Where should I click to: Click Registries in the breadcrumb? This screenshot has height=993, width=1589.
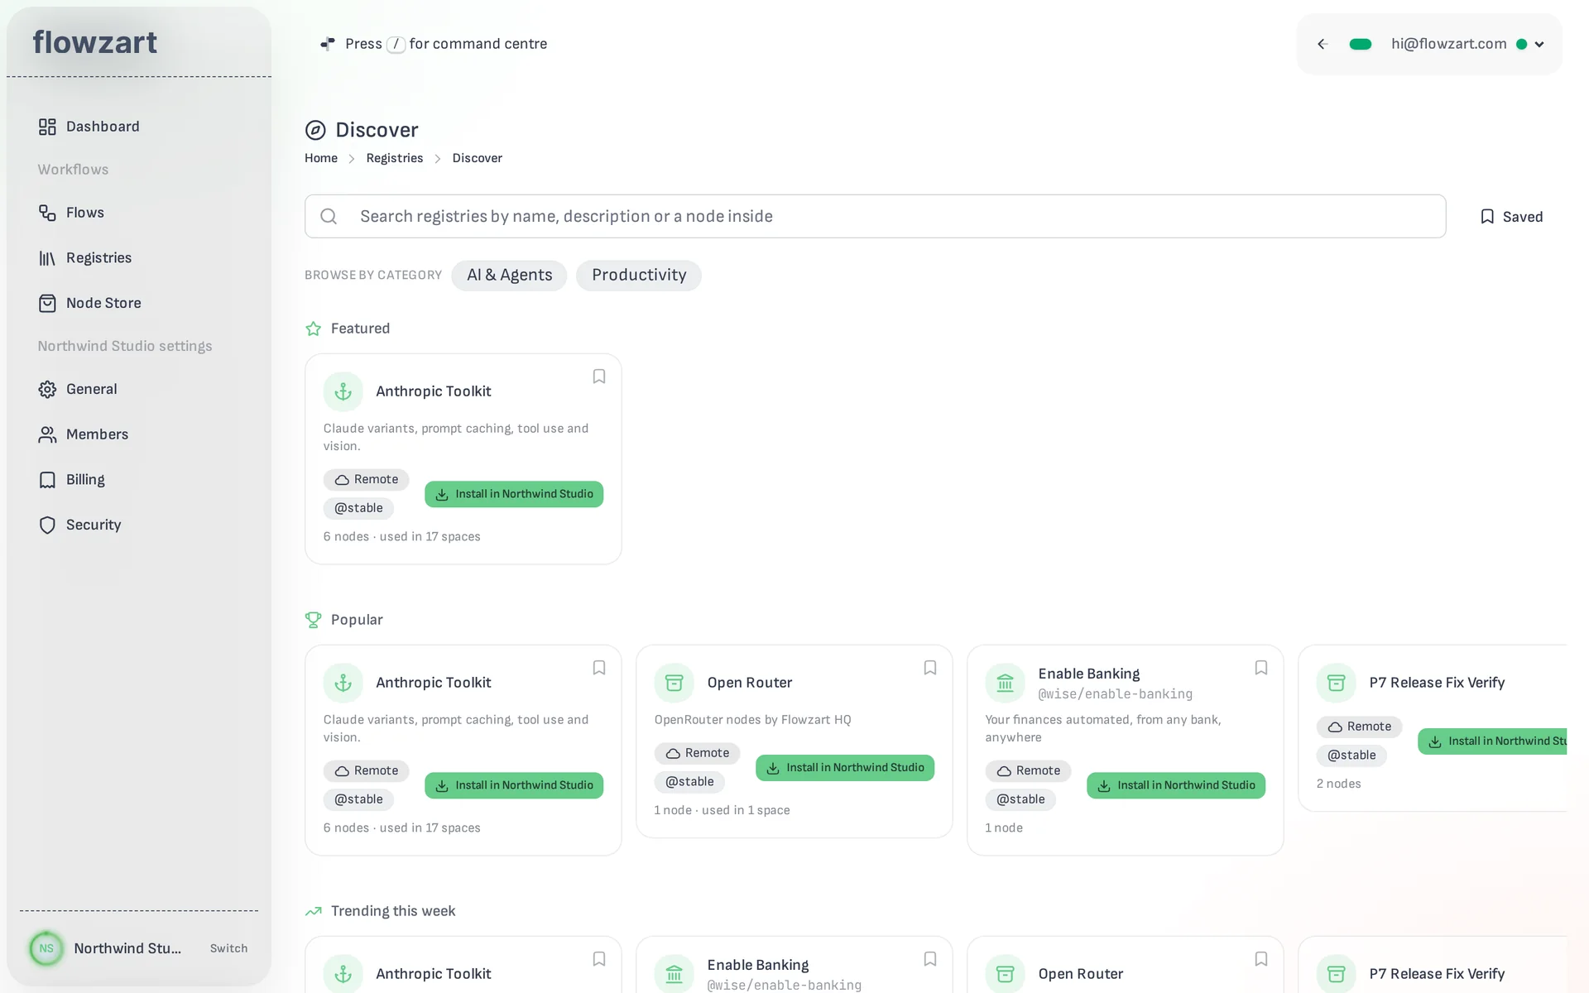[395, 158]
